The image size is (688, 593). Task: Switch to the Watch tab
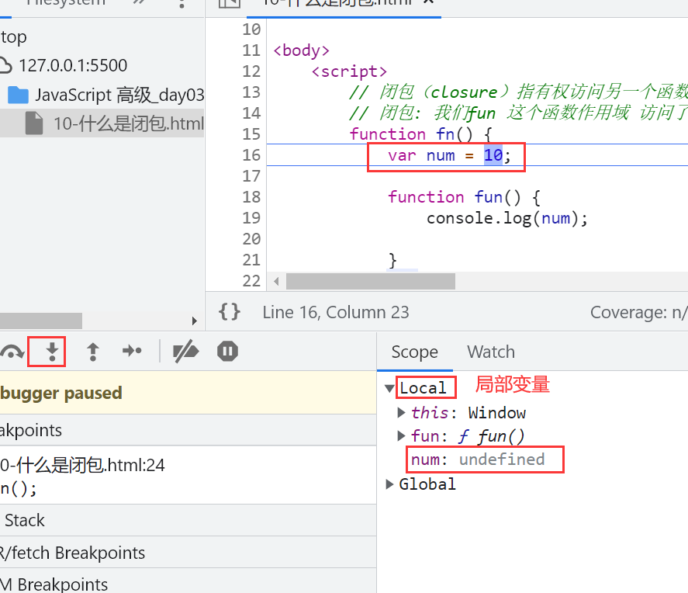point(490,352)
